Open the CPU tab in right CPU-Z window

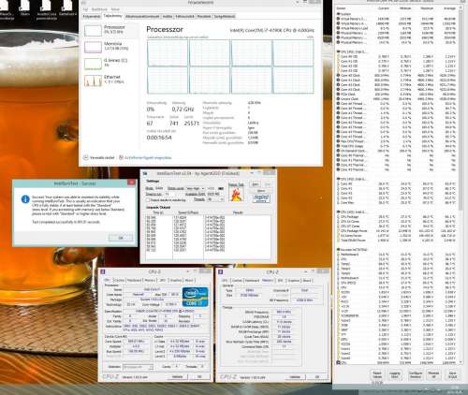point(225,280)
